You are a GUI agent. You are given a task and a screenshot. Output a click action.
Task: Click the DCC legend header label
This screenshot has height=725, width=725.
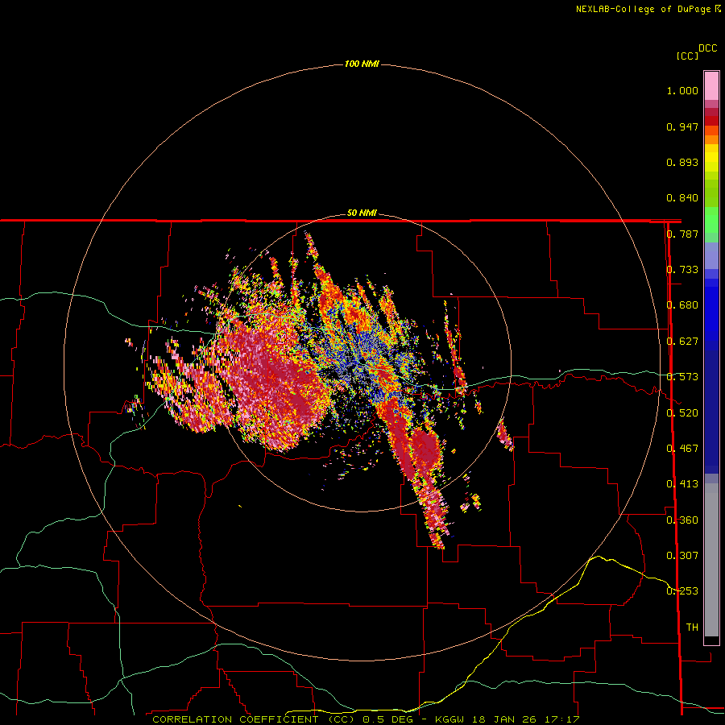tap(708, 48)
